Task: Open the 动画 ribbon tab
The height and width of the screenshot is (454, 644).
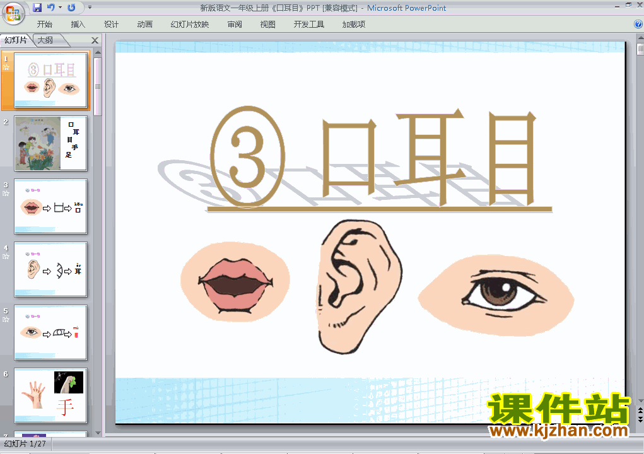Action: click(144, 24)
